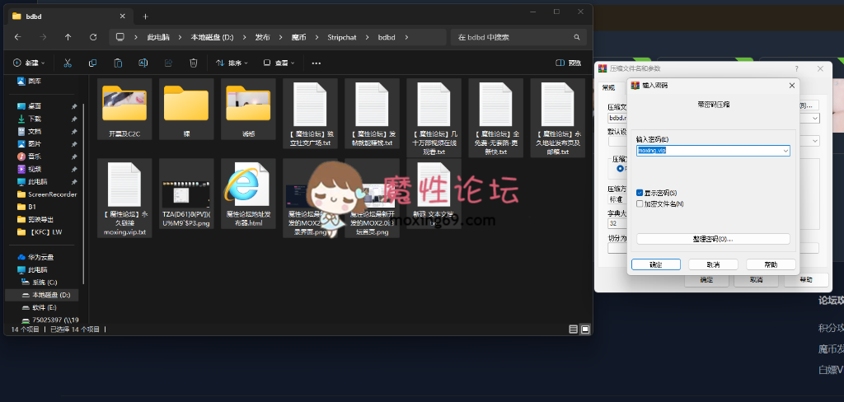The width and height of the screenshot is (844, 402).
Task: Select the radio button in the archive dialog behind
Action: [x=620, y=168]
